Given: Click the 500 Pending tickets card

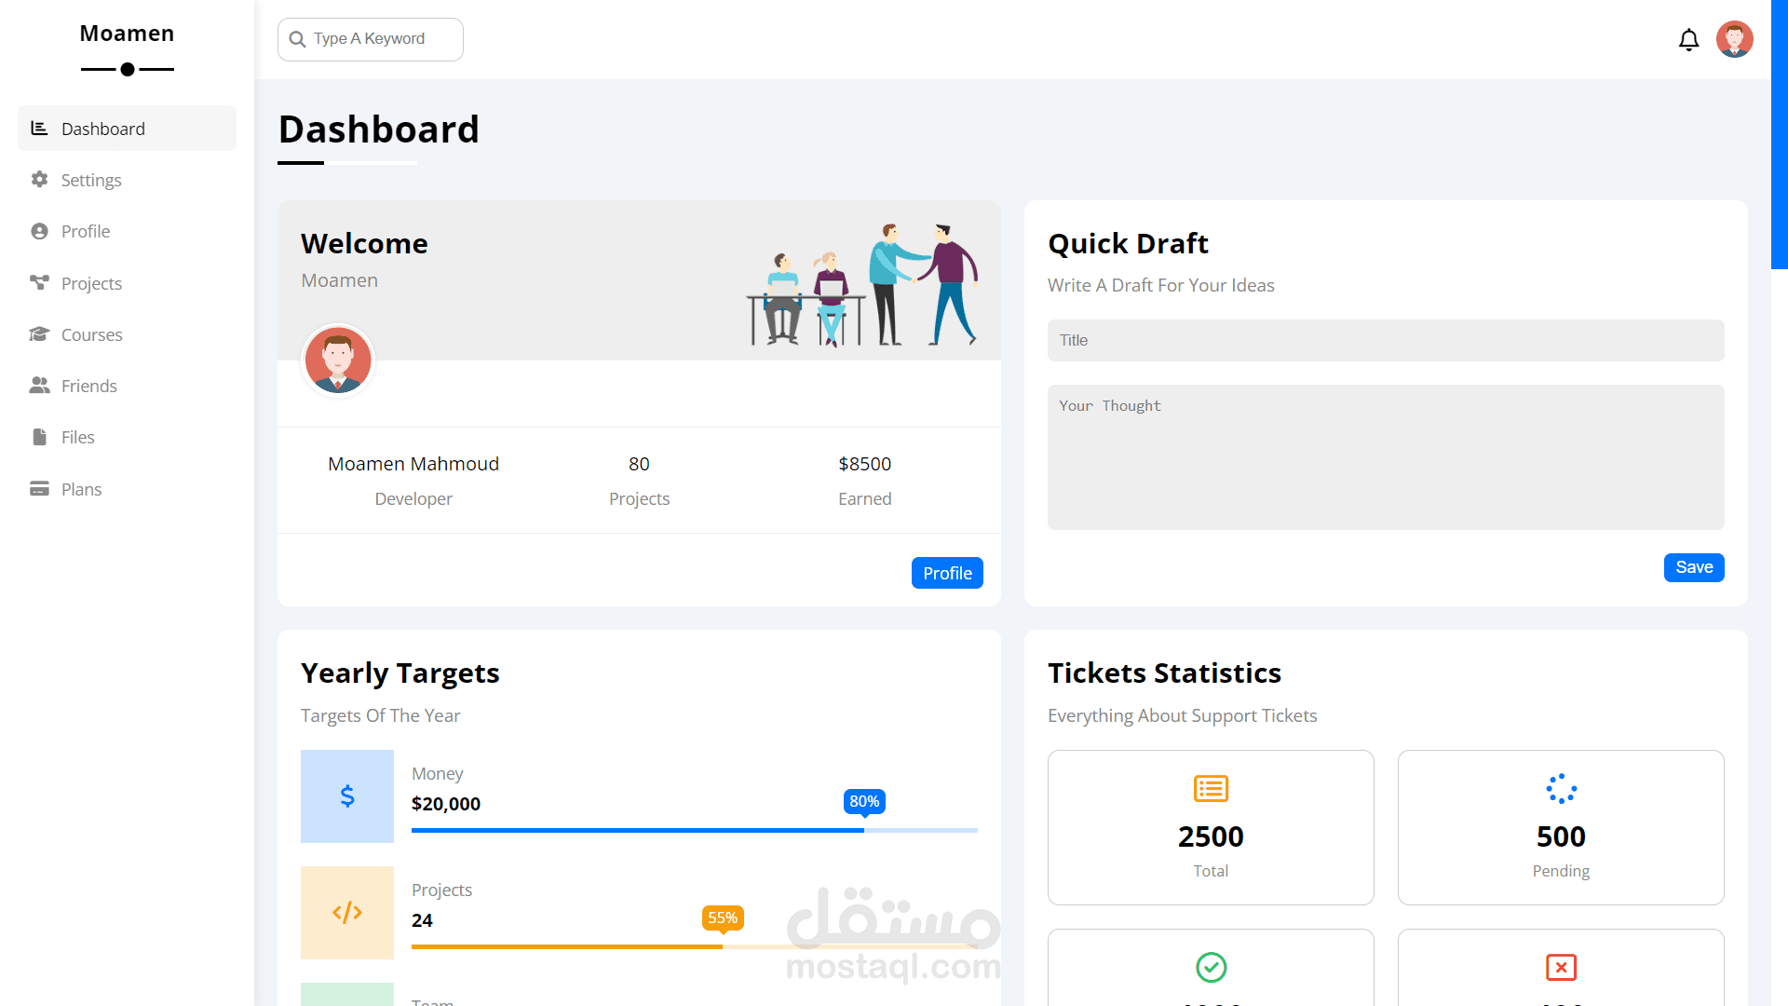Looking at the screenshot, I should coord(1561,827).
